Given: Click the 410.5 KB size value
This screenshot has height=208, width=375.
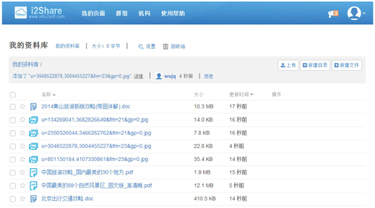Looking at the screenshot, I should click(205, 198).
